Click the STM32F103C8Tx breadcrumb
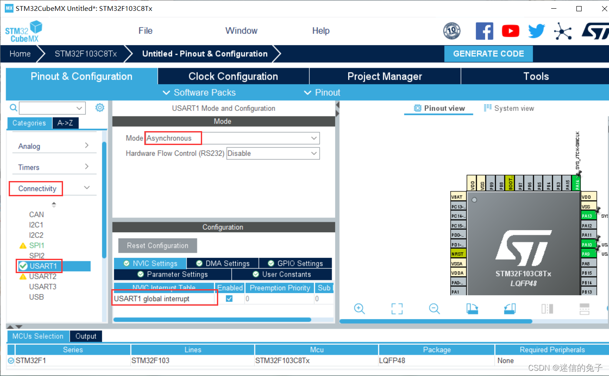Screen dimensions: 609x376 point(86,54)
